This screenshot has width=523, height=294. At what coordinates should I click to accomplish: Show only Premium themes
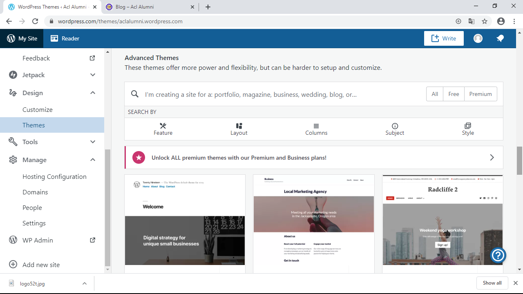point(481,94)
